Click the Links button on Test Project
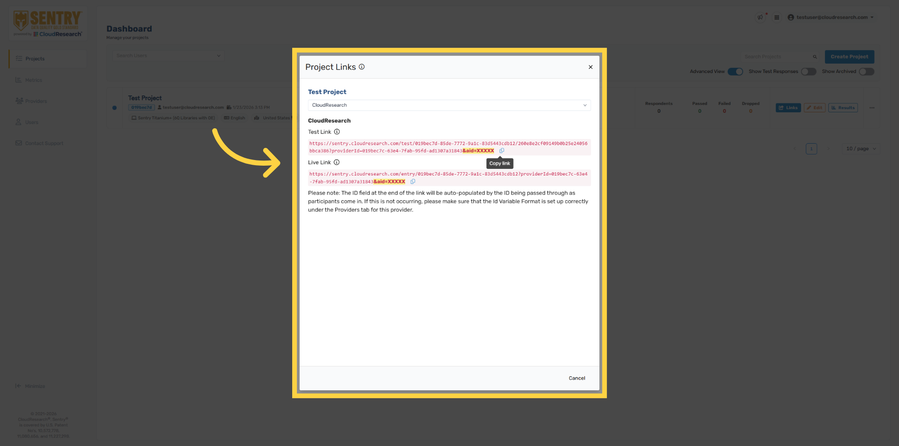 coord(788,108)
